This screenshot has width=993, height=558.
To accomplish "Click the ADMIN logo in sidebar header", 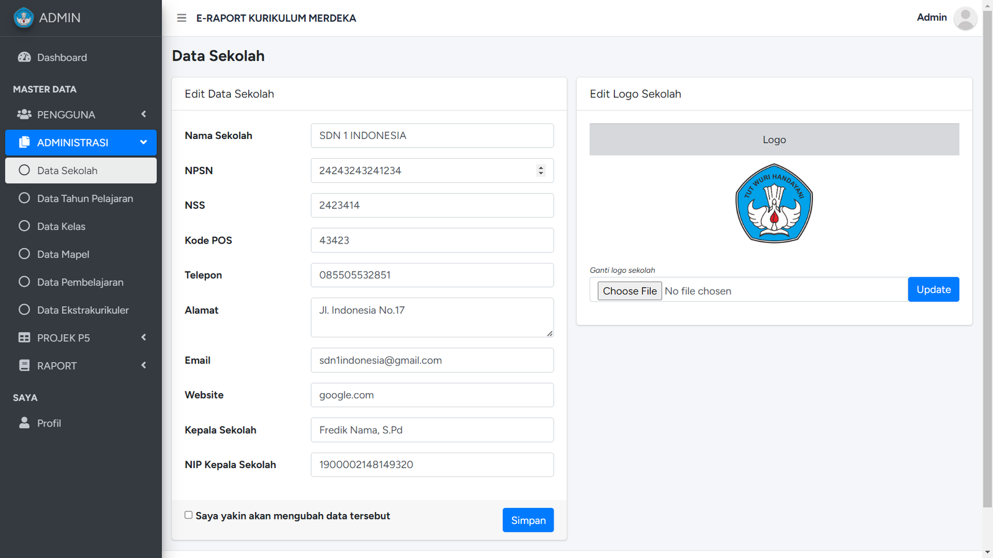I will [24, 18].
